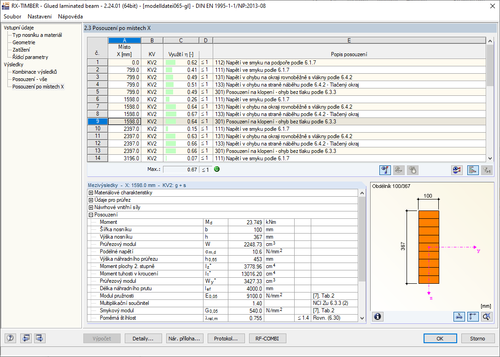Open Posouzení - vše in navigation tree
This screenshot has width=500, height=357.
point(29,79)
